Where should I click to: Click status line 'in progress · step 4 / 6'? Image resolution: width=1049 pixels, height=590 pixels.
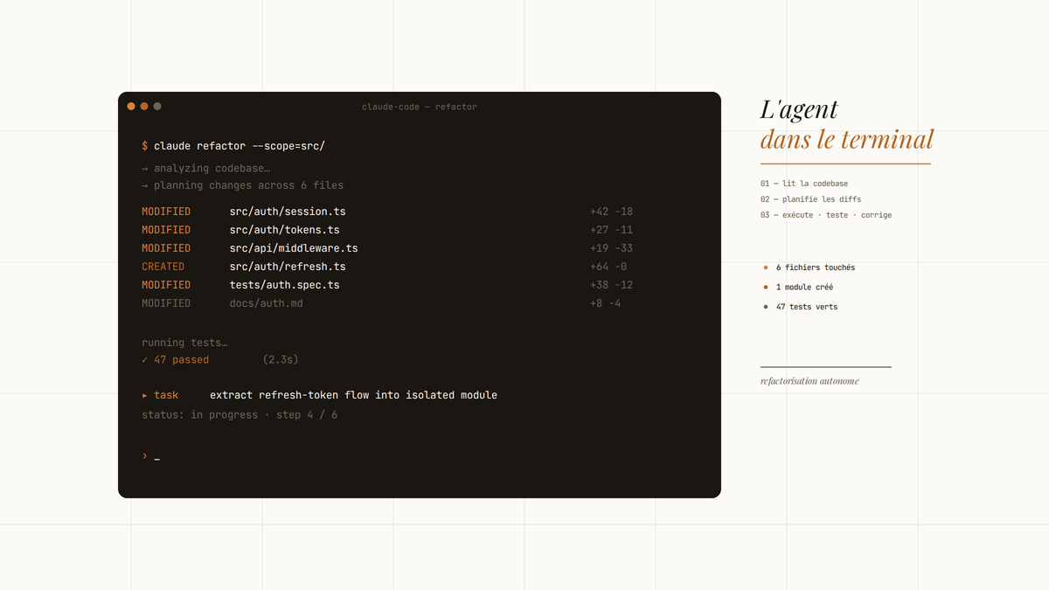(240, 414)
